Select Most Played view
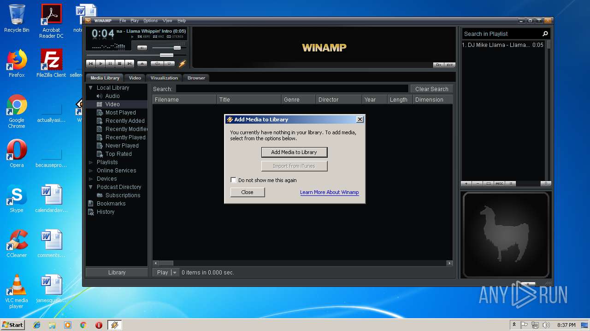The height and width of the screenshot is (331, 590). click(x=120, y=113)
